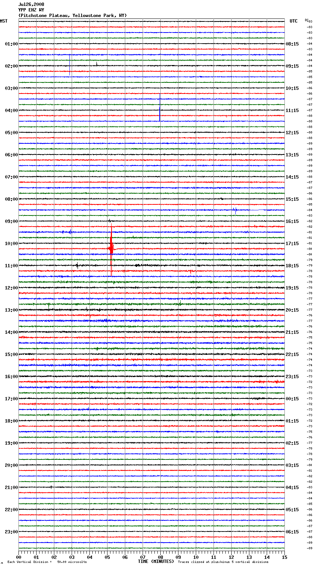314x567 pixels.
Task: Click the date label Jul26,2008
Action: (31, 4)
